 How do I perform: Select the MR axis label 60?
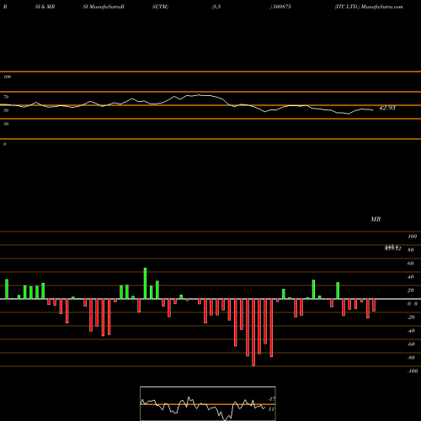pyautogui.click(x=411, y=264)
